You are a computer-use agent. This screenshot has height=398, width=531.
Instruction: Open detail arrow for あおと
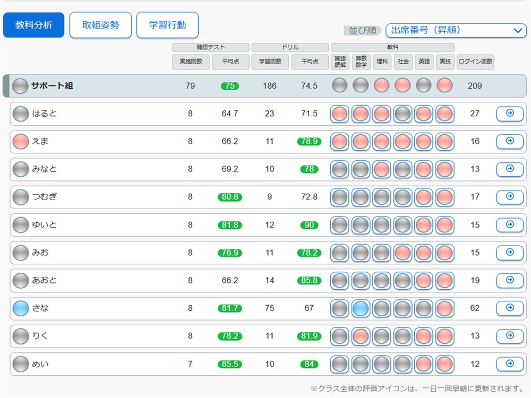(510, 280)
